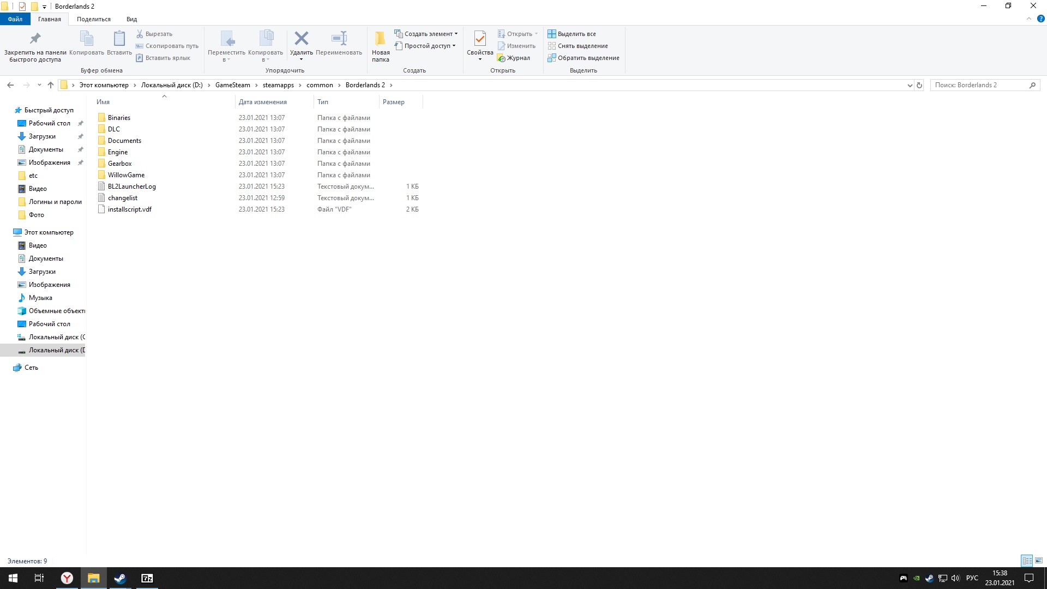Viewport: 1047px width, 589px height.
Task: Click Rename (Переименовать) button
Action: (x=339, y=43)
